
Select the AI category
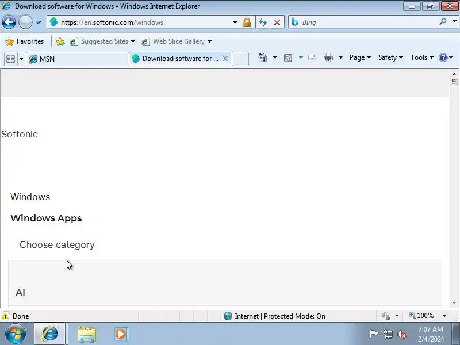pyautogui.click(x=20, y=293)
